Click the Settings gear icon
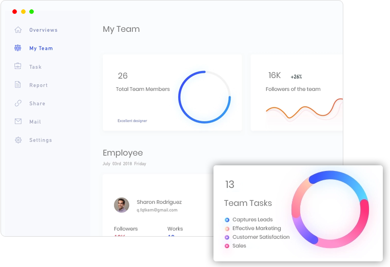Screen dimensions: 390x267 18,140
